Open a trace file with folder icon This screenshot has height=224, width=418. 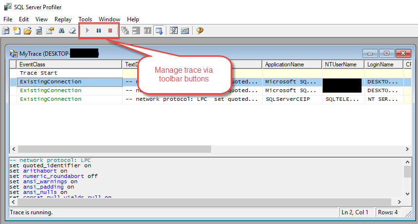pyautogui.click(x=28, y=31)
